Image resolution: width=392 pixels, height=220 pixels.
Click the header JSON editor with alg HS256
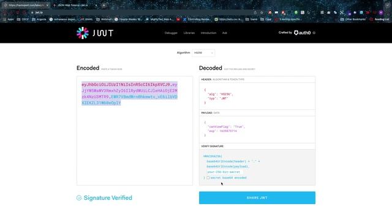[257, 96]
